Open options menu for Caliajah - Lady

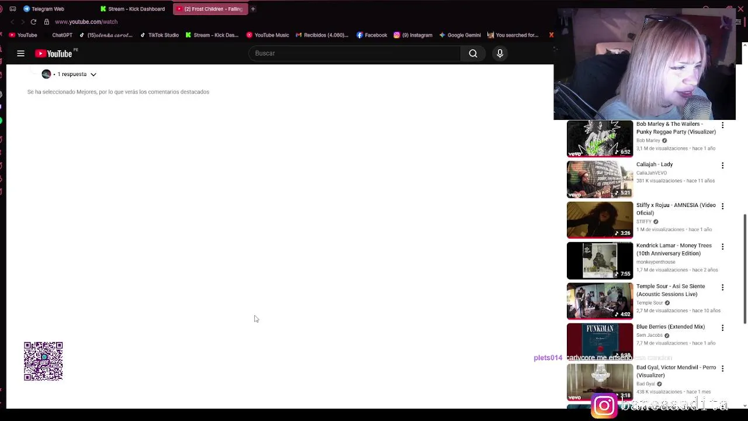722,165
